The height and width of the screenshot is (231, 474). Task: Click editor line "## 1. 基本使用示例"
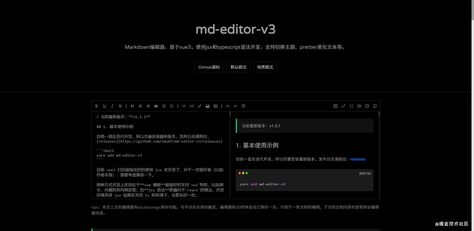tap(115, 127)
